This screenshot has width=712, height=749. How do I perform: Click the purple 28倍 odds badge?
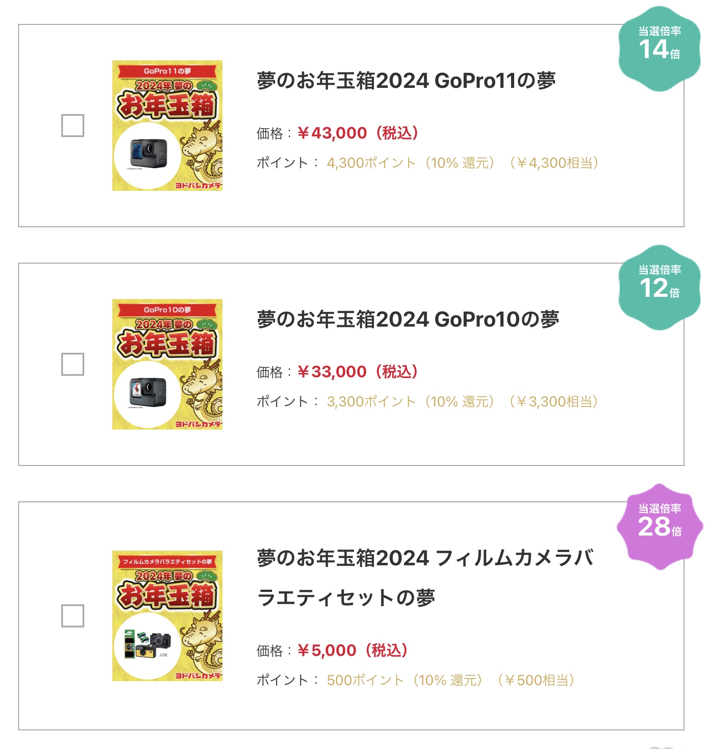click(659, 526)
